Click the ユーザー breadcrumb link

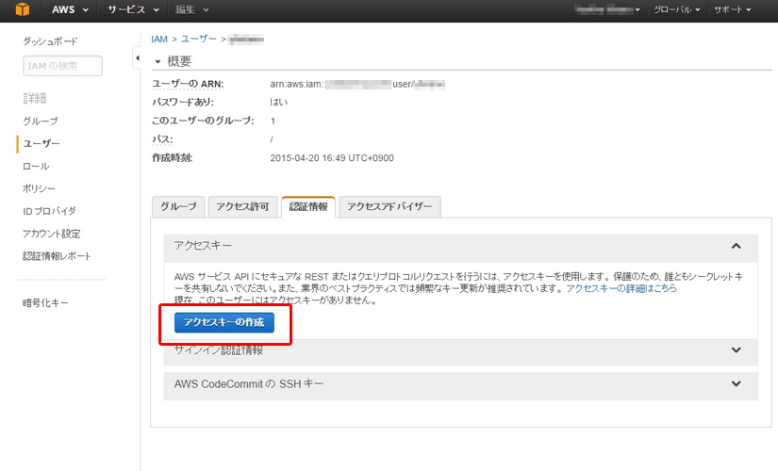(197, 40)
